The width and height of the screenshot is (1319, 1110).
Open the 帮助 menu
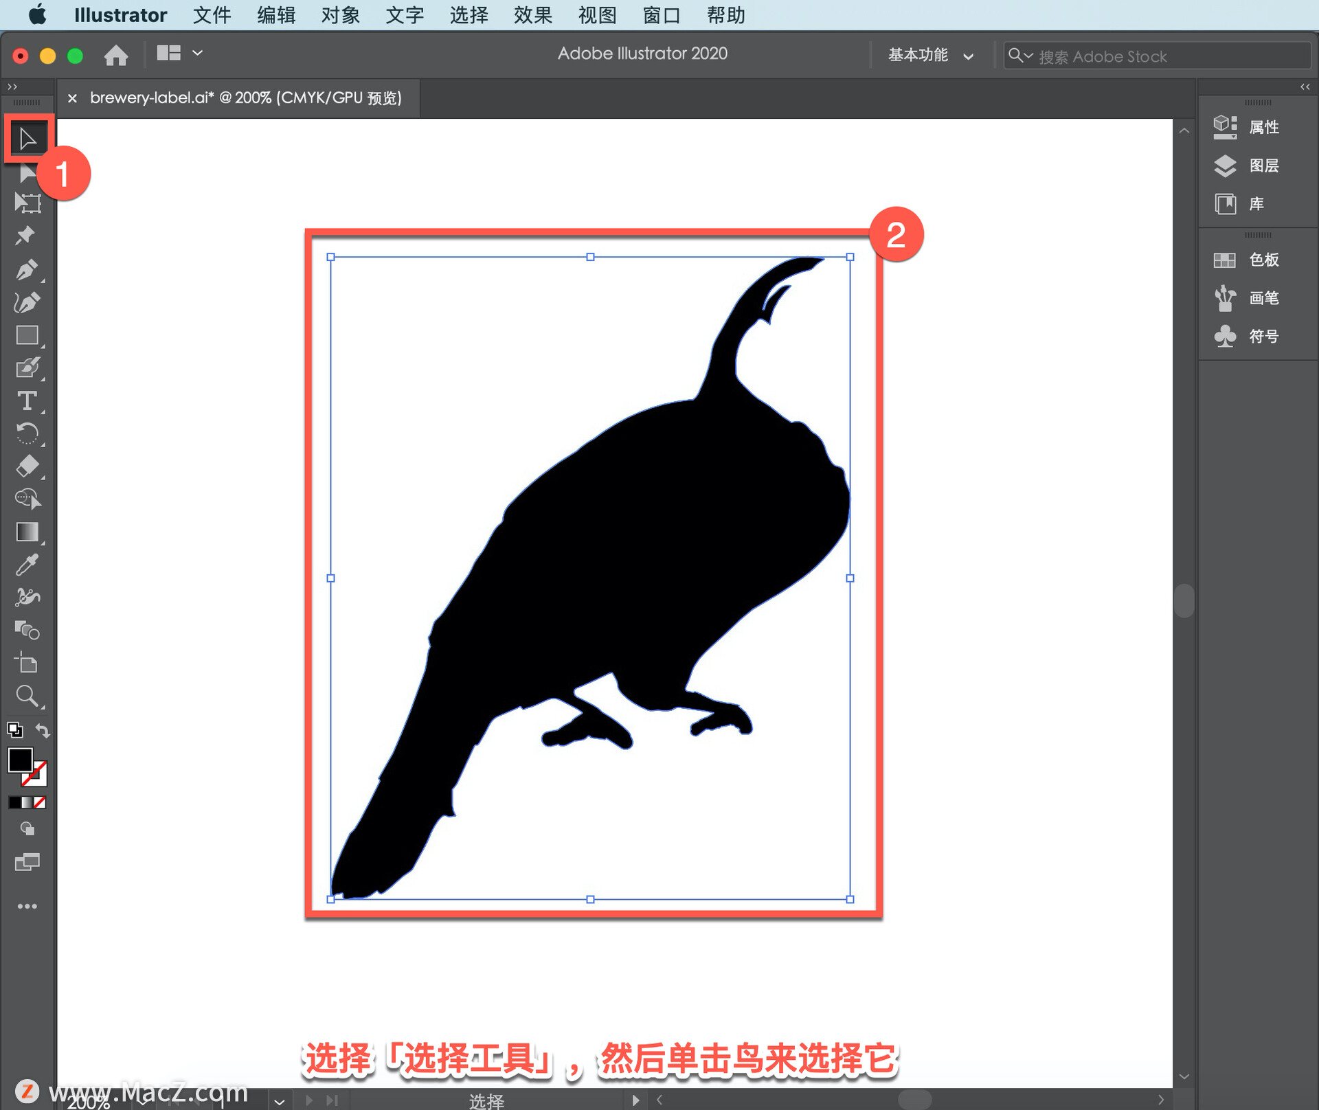click(726, 15)
